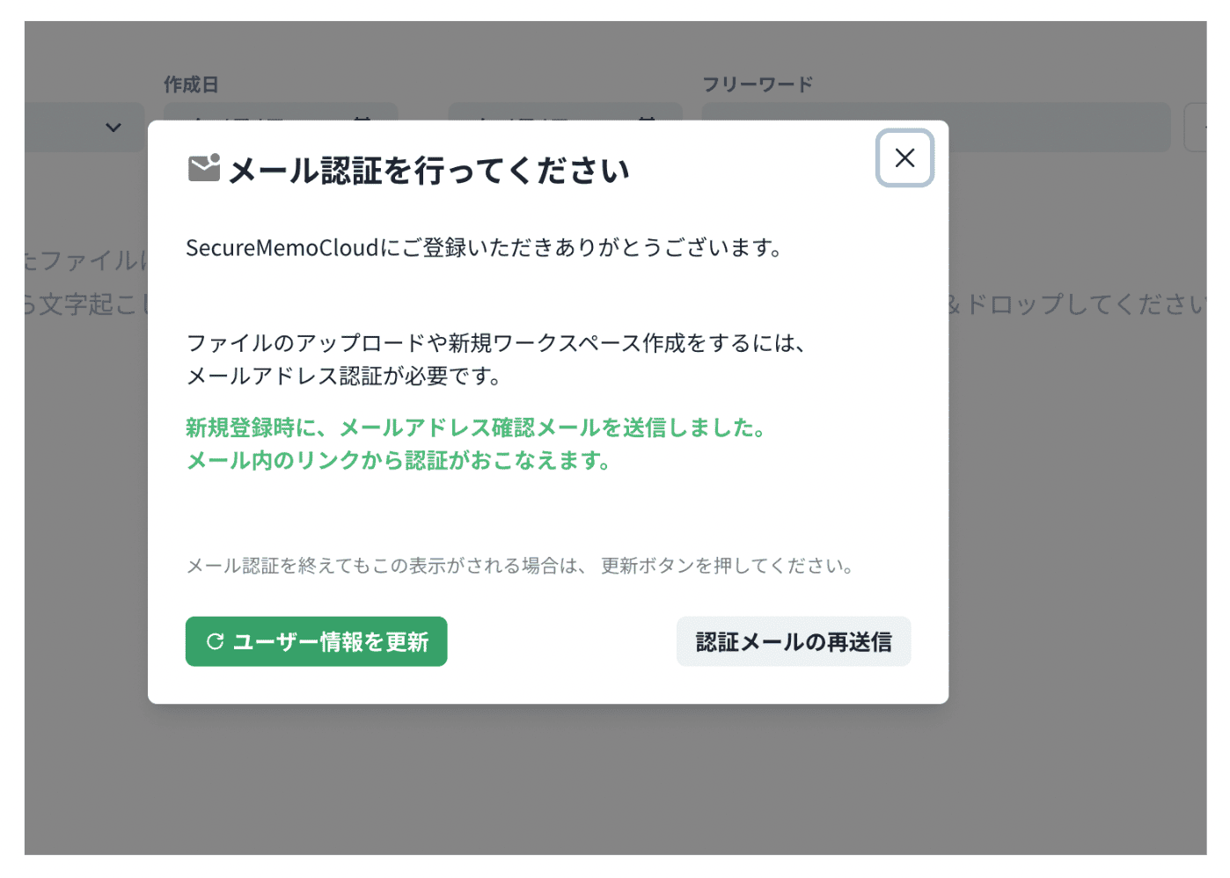Image resolution: width=1230 pixels, height=878 pixels.
Task: Click the text メール内のリンクから認証がおこなえます。
Action: (x=399, y=460)
